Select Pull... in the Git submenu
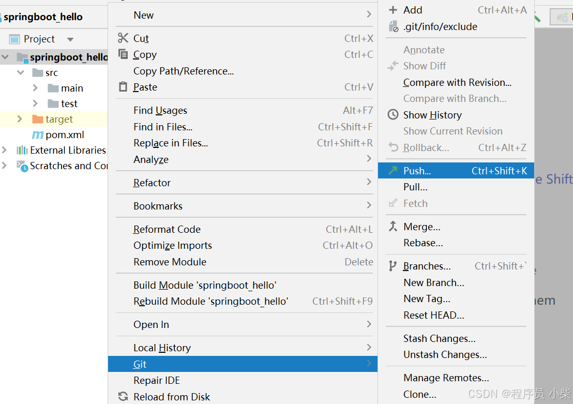Viewport: 573px width, 404px height. click(456, 187)
